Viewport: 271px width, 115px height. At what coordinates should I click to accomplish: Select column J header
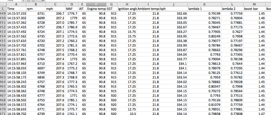pyautogui.click(x=174, y=4)
